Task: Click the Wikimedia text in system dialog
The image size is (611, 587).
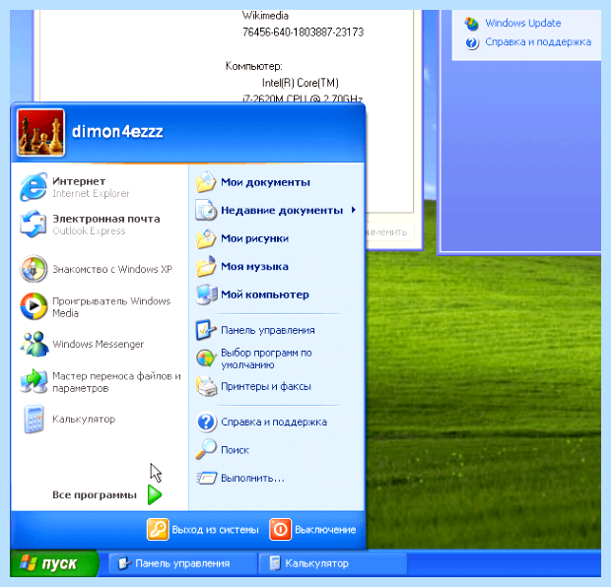Action: coord(265,16)
